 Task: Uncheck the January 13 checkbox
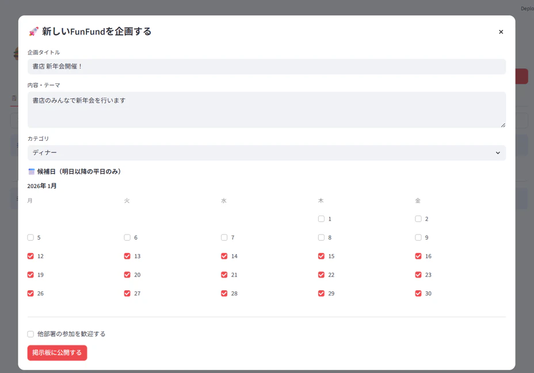(x=127, y=256)
